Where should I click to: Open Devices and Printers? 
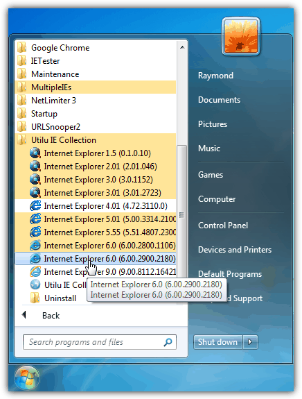tap(235, 250)
